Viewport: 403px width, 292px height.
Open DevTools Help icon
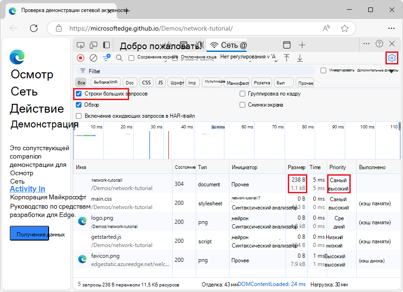coord(379,44)
